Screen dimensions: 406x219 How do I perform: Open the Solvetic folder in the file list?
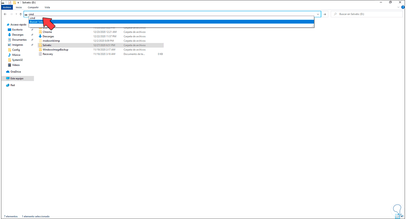[x=47, y=45]
